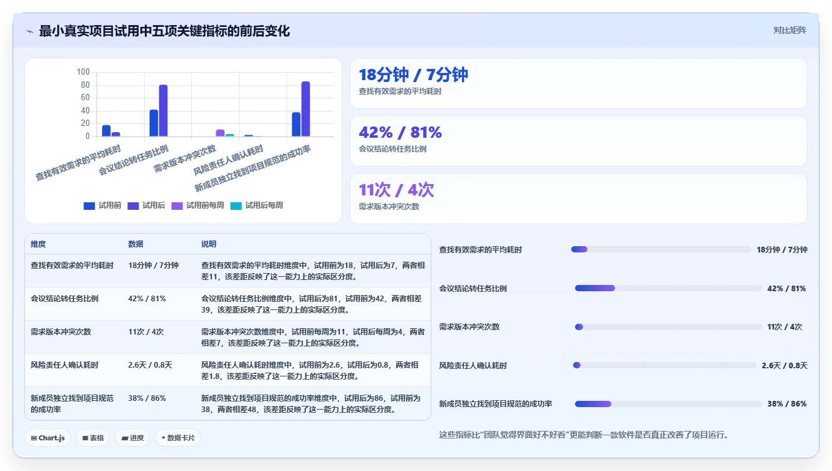Click the 进度 tag button

click(132, 438)
